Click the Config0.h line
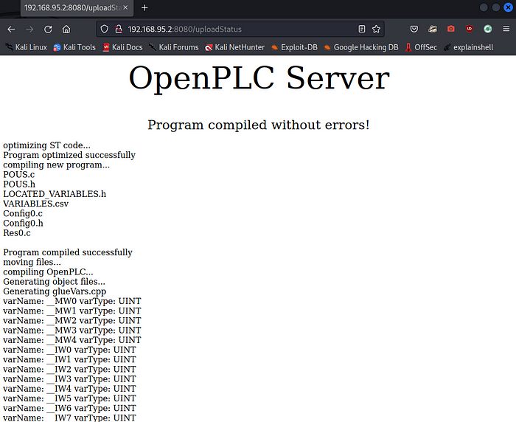516x422 pixels. pos(23,224)
